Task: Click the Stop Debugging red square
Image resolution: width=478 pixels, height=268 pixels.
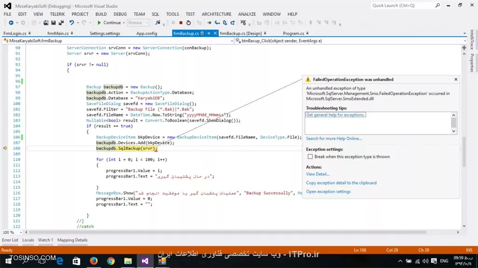Action: coord(181,22)
